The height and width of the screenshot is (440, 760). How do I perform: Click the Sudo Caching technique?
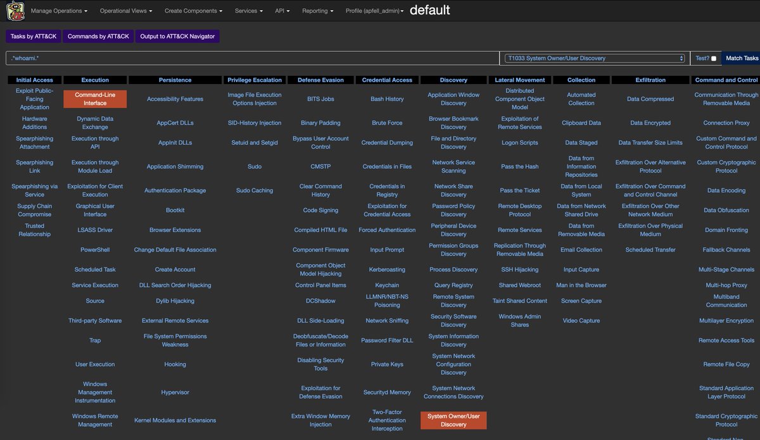255,190
